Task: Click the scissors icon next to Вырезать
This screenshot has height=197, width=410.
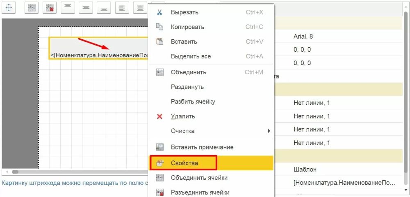Action: (159, 12)
